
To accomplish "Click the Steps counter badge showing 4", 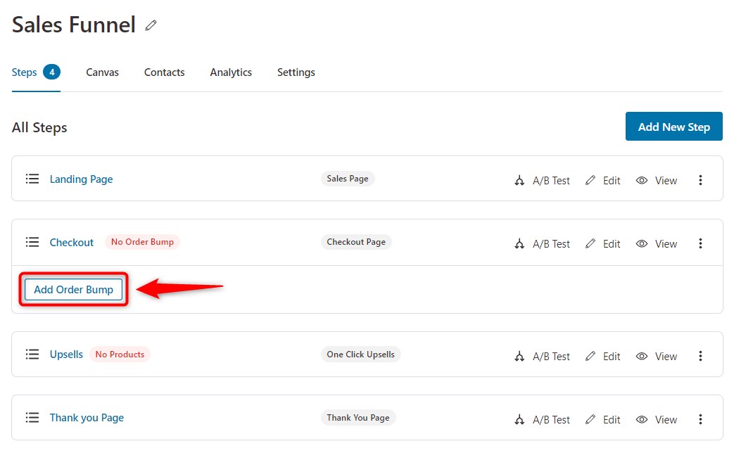I will coord(52,71).
